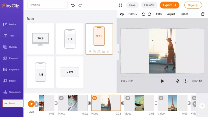Rotate the clip counterclockwise
This screenshot has width=208, height=117.
click(144, 14)
